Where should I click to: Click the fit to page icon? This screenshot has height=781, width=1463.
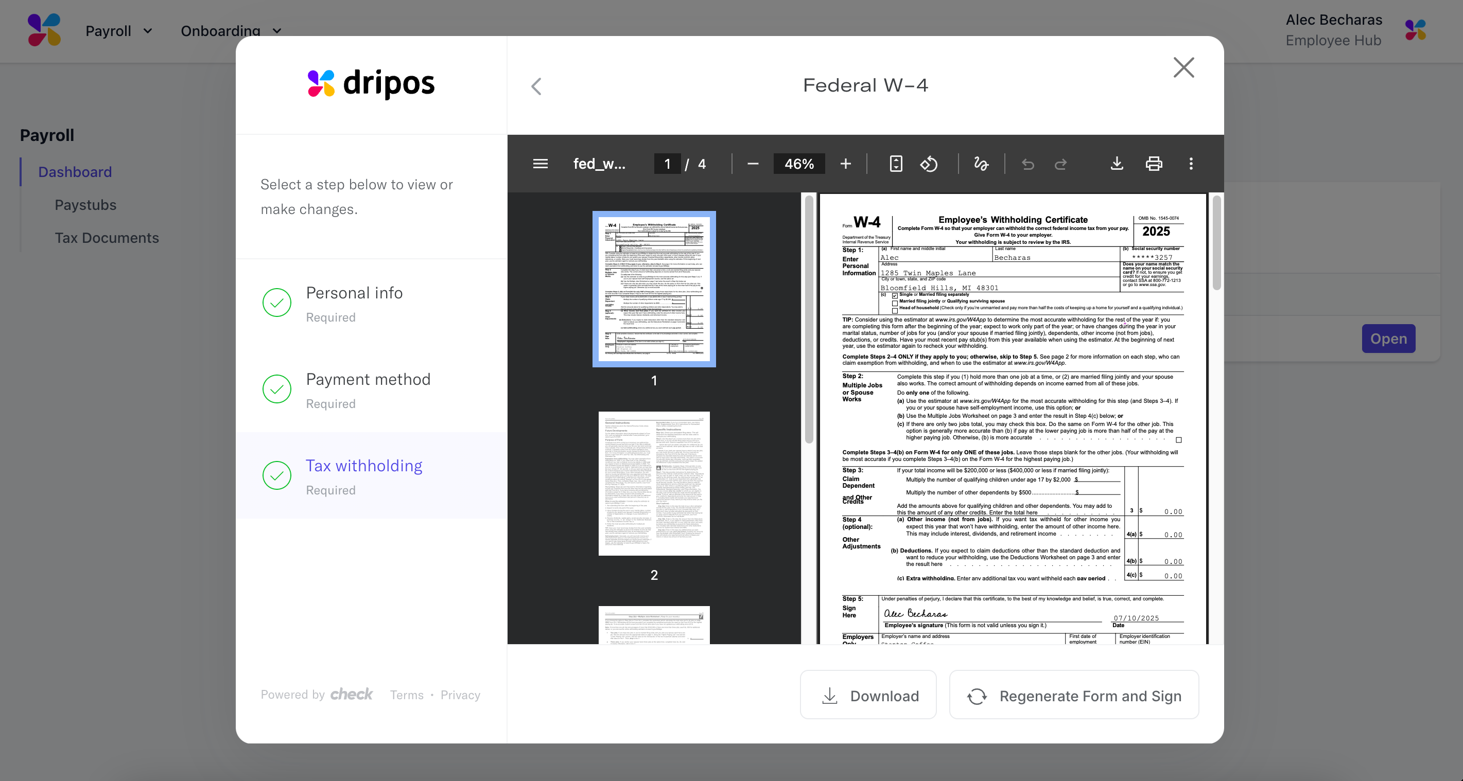[896, 164]
